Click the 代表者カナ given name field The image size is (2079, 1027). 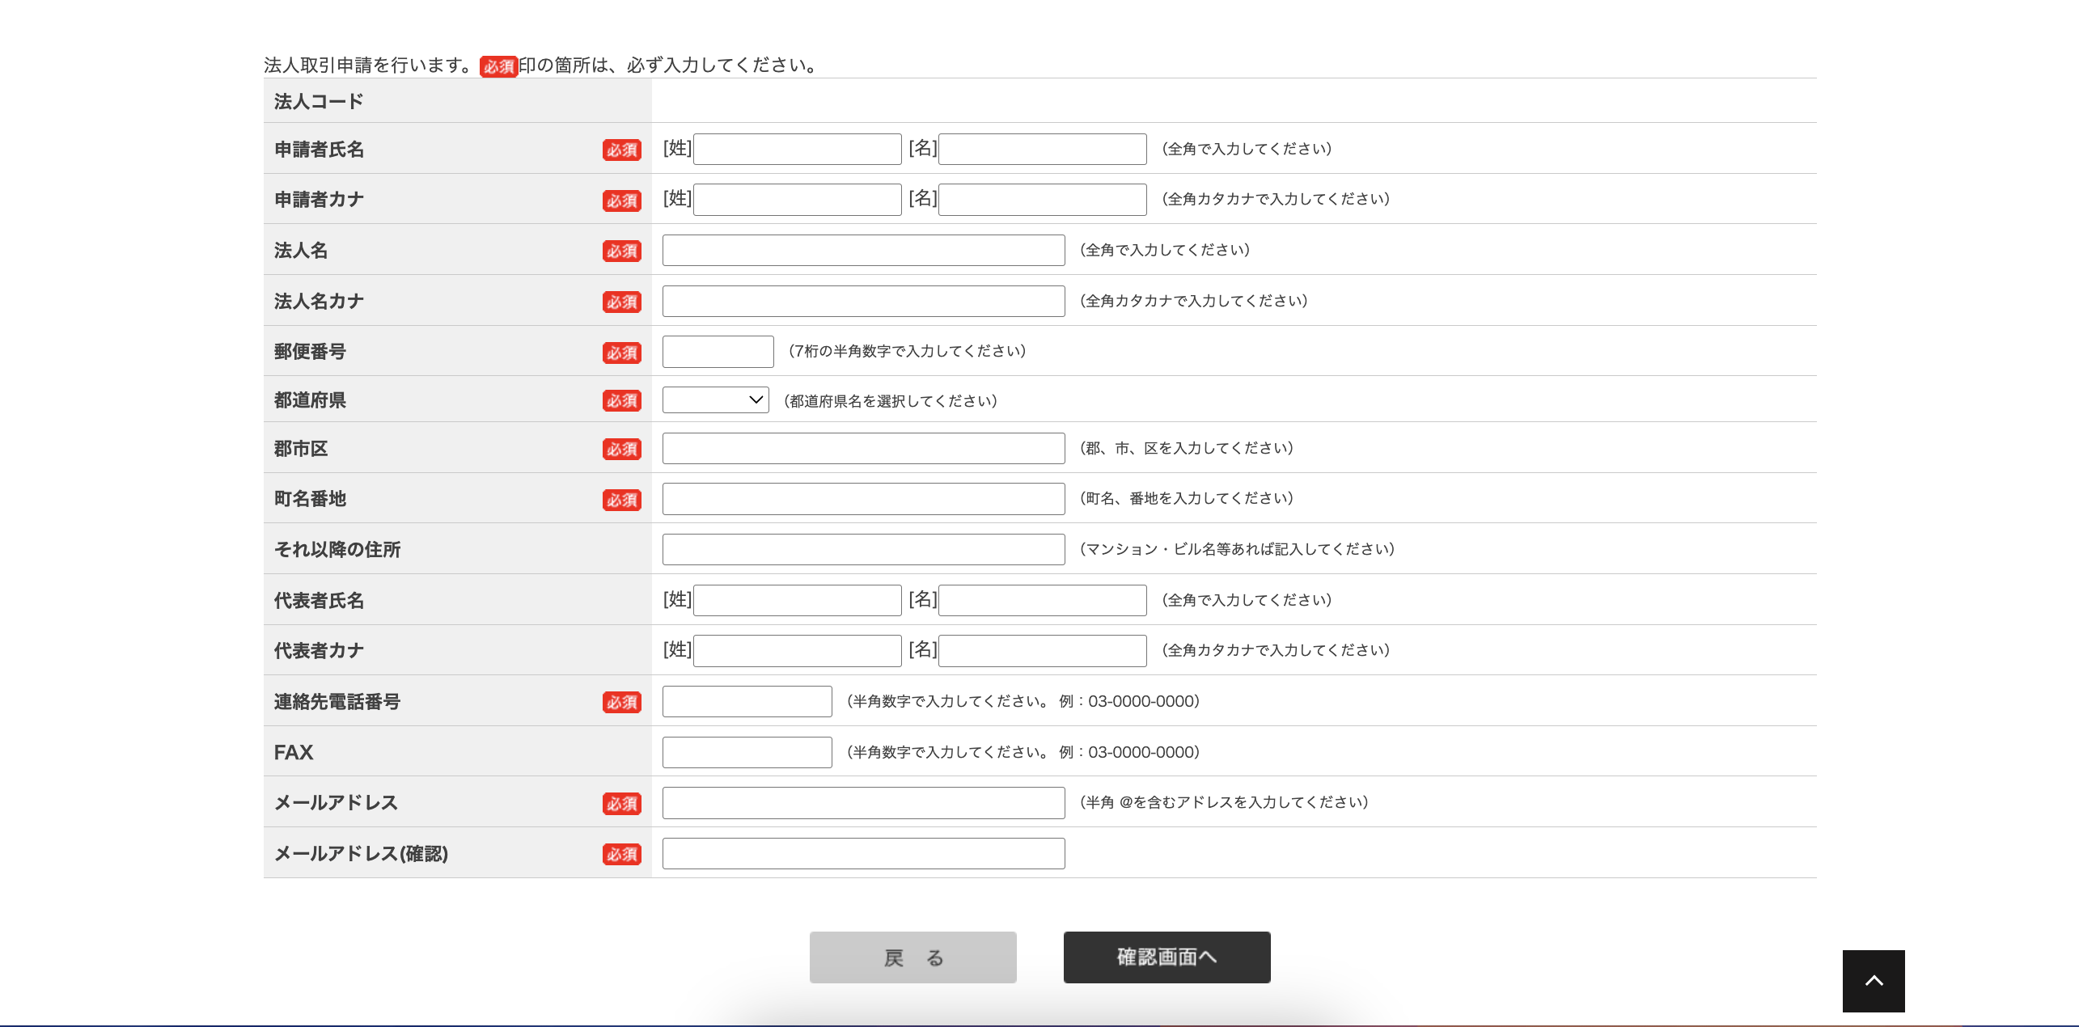[1042, 650]
